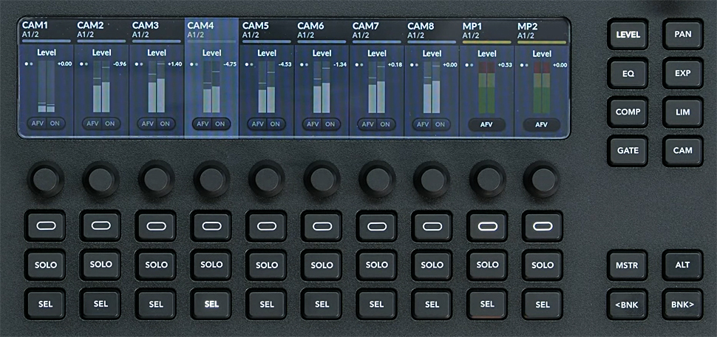Open the COMP compressor mode
Screen dimensions: 717x337
click(x=628, y=112)
